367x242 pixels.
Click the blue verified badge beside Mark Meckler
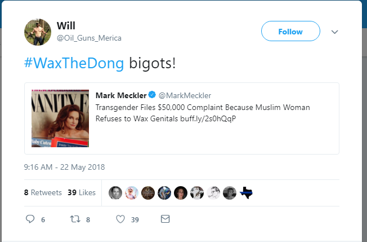coord(152,95)
